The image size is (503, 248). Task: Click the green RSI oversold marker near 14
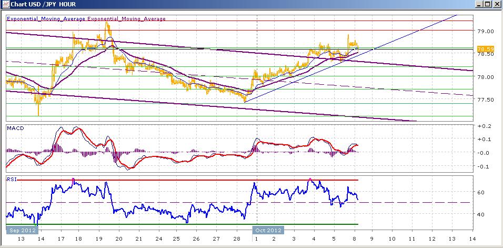point(36,225)
